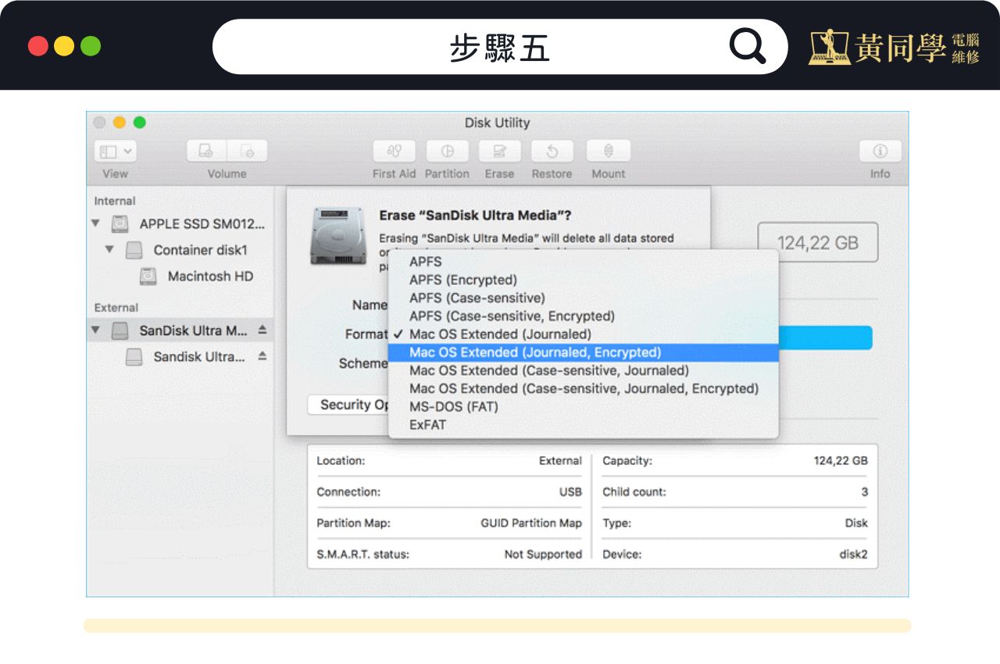Click the Sandisk Ultra... volume icon

134,357
